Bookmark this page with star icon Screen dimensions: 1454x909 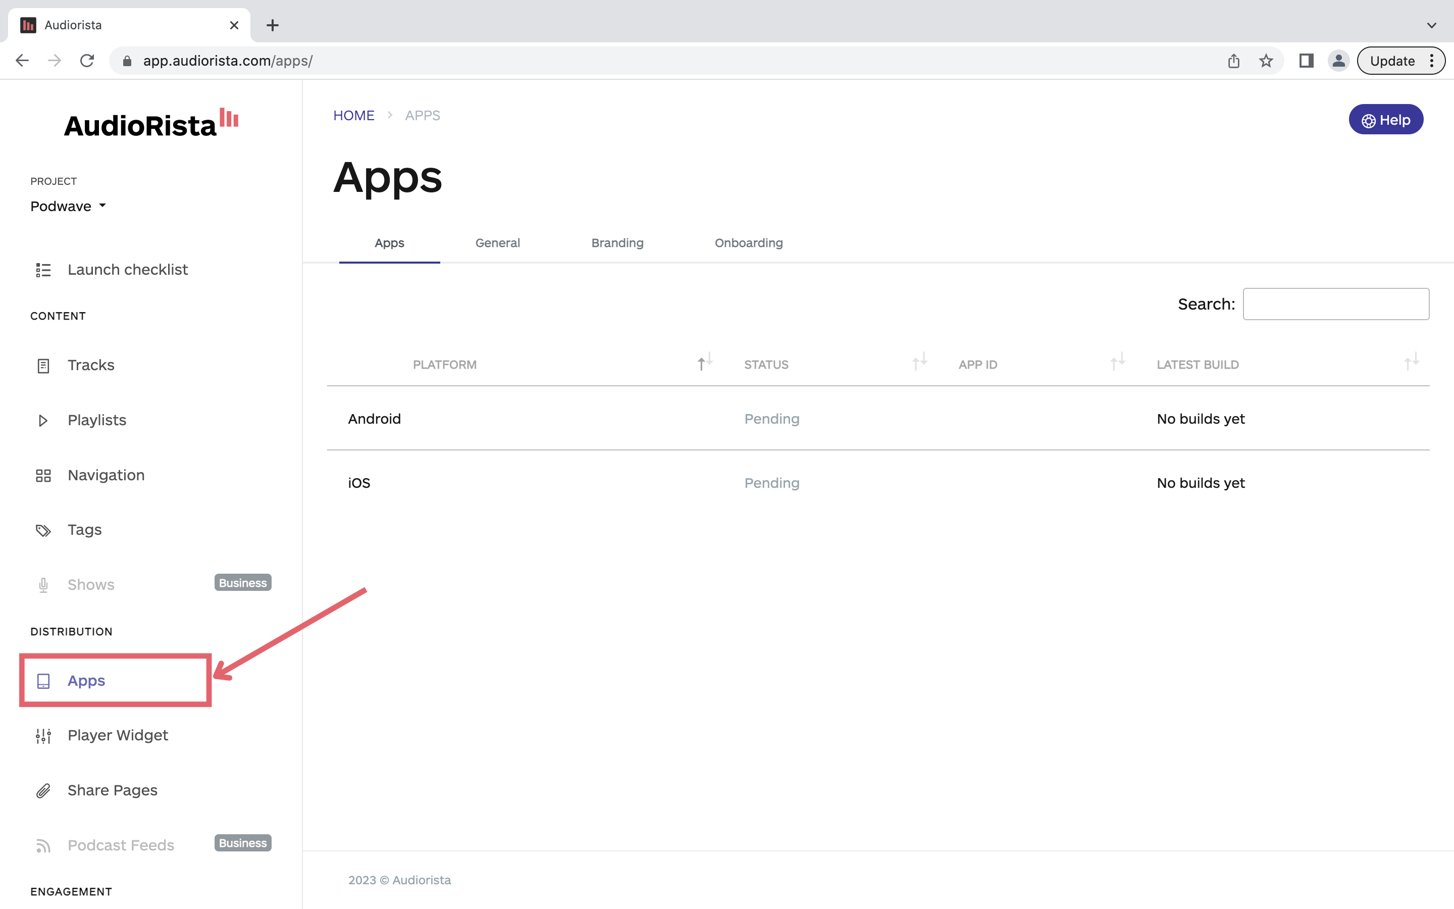click(1266, 61)
